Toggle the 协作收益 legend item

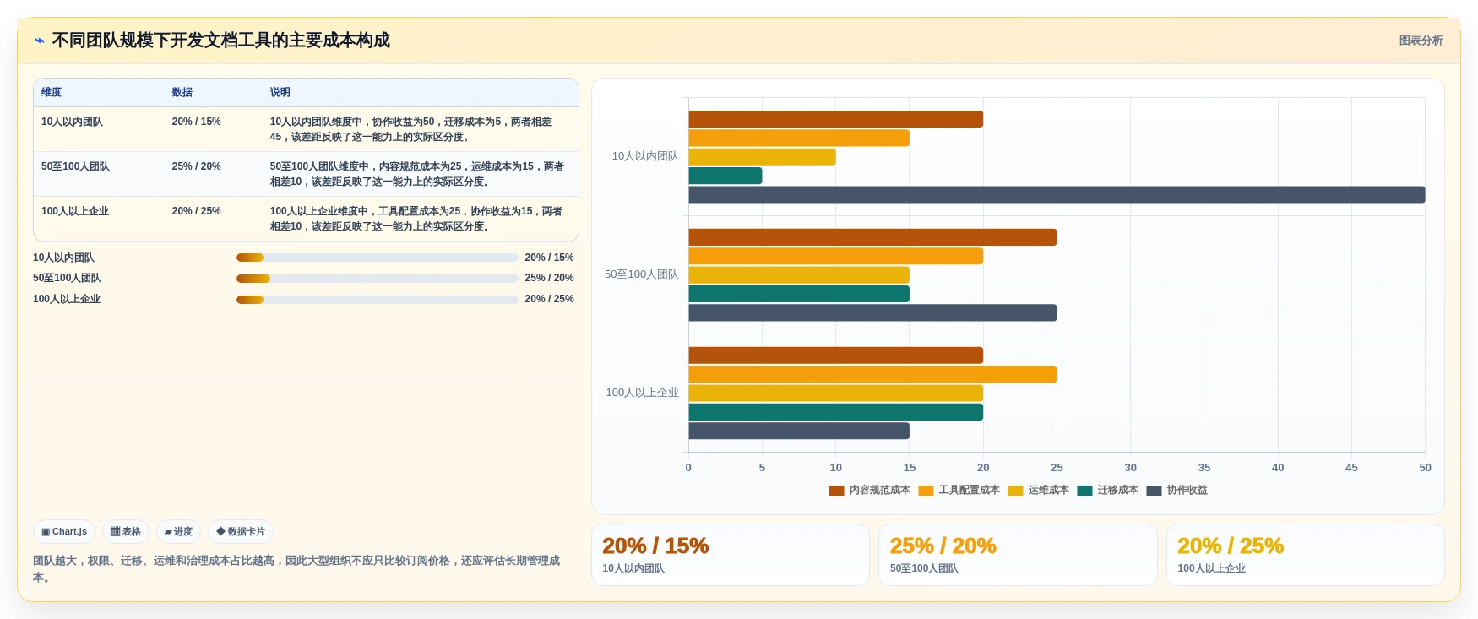coord(1177,490)
